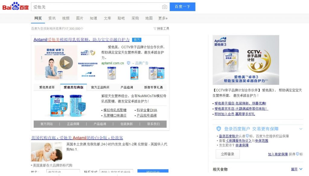
Task: Open the 爱他美天猫店 link
Action: pyautogui.click(x=240, y=103)
